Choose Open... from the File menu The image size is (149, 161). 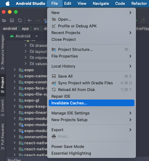pyautogui.click(x=92, y=19)
